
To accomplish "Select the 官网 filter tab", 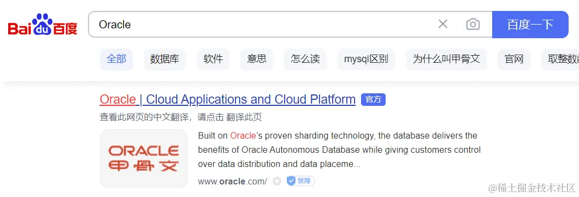I will (514, 59).
